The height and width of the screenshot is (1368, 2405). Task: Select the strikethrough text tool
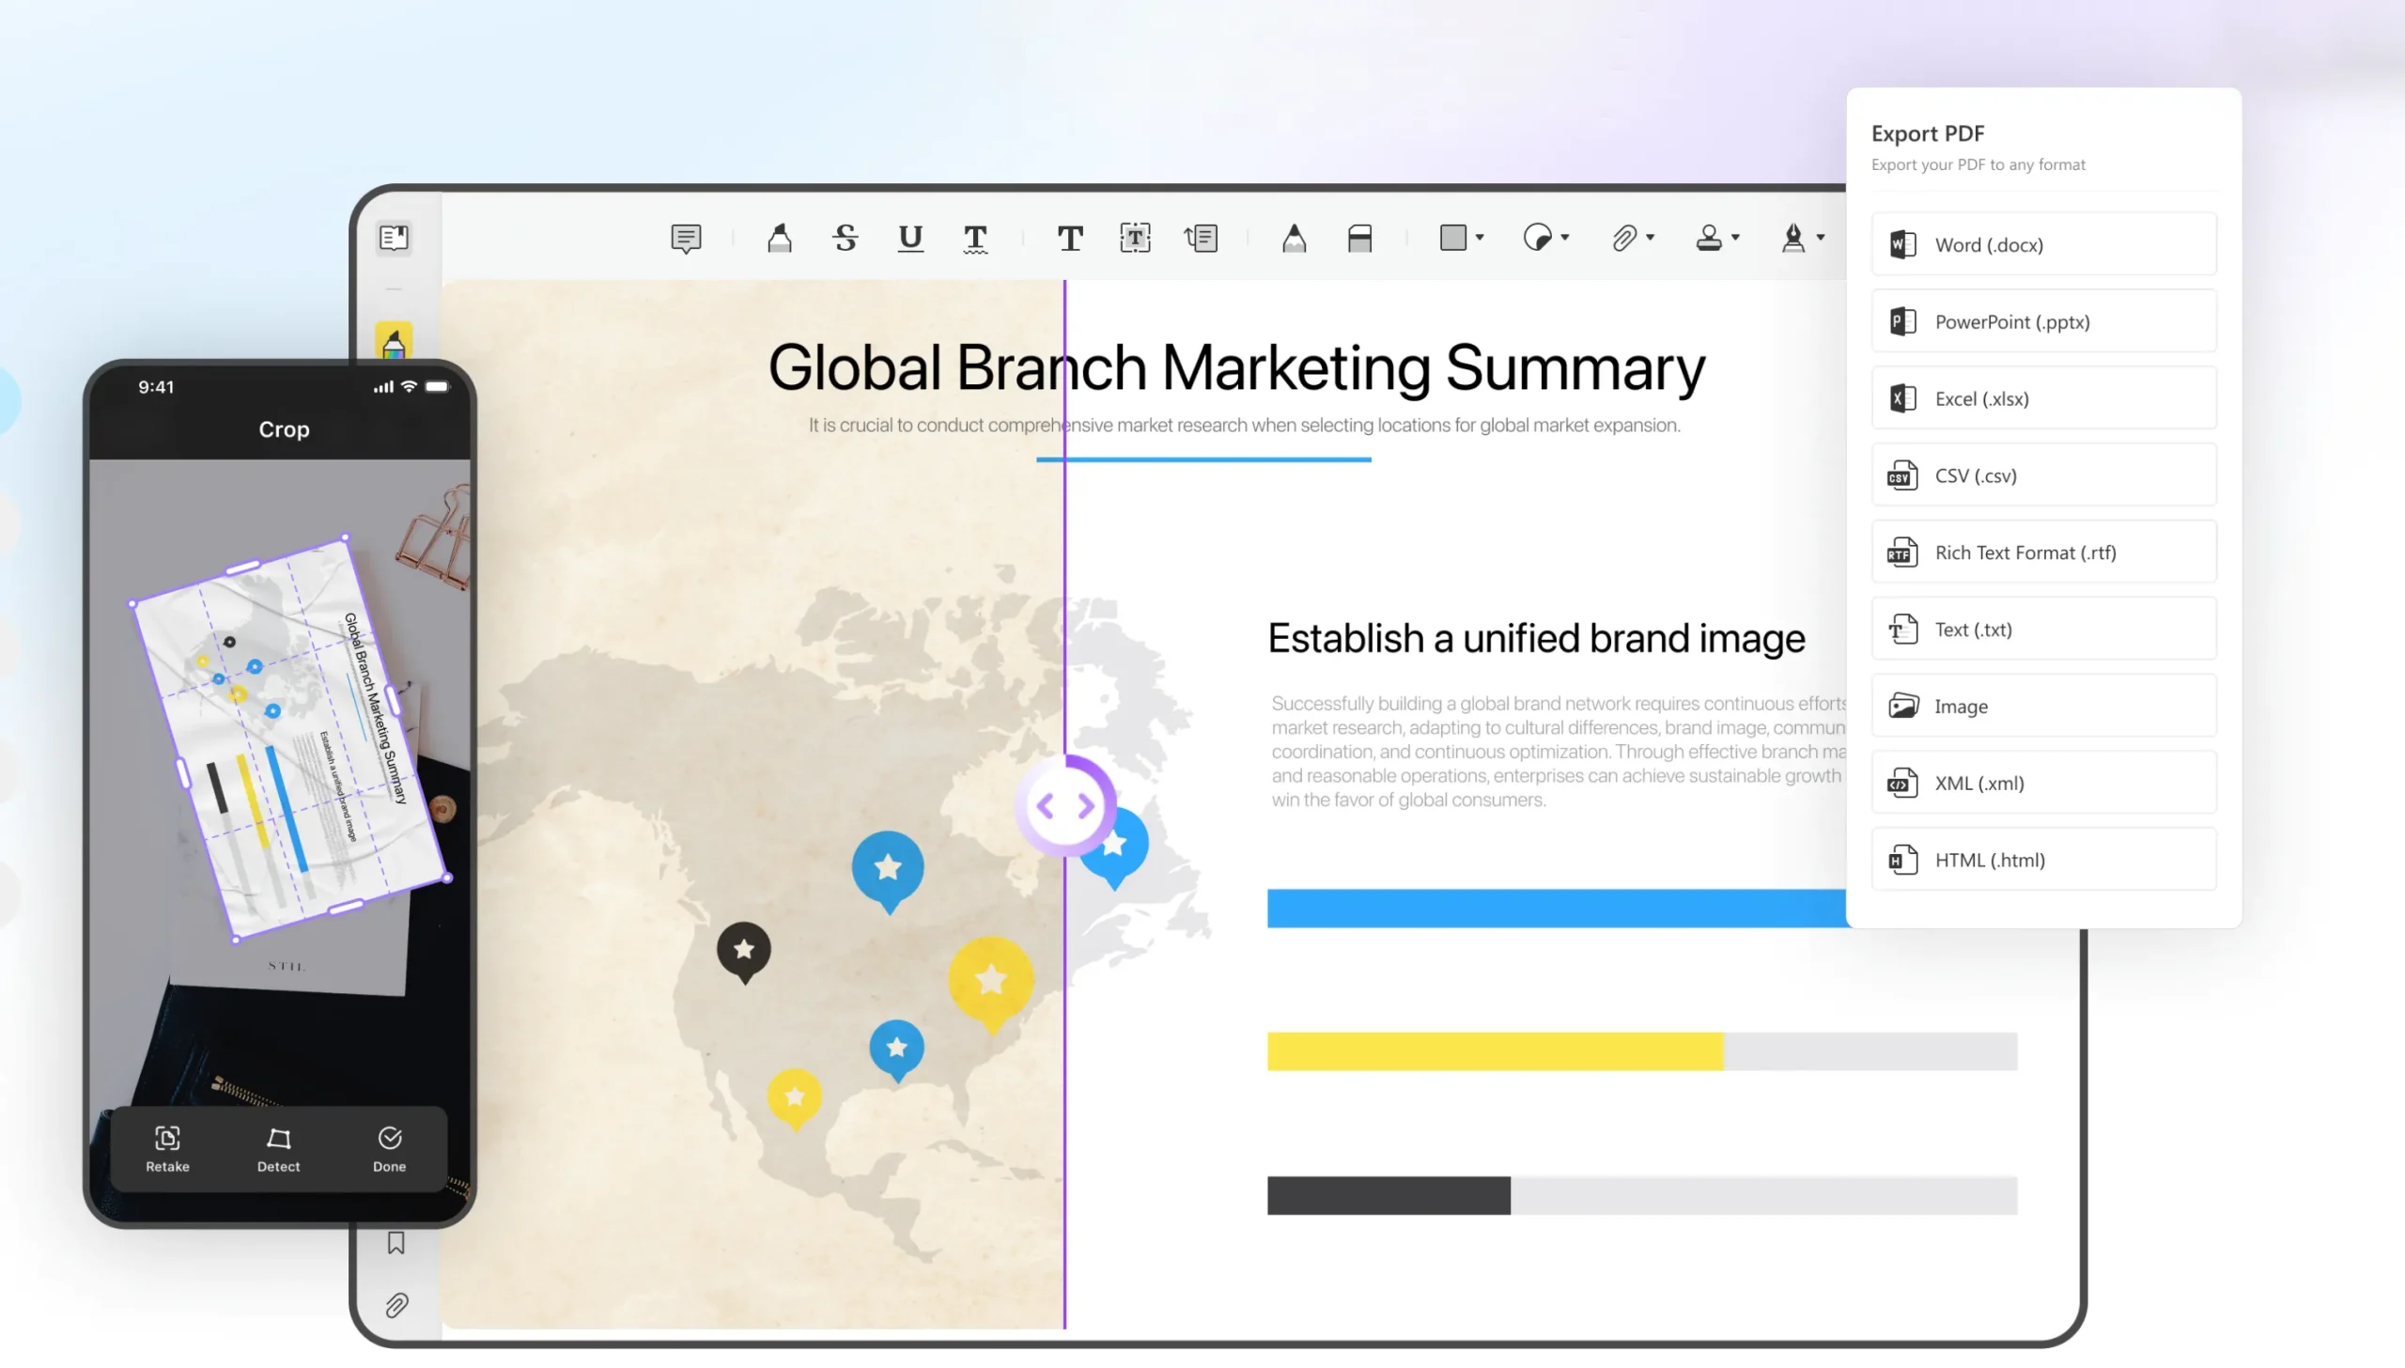[x=845, y=238]
